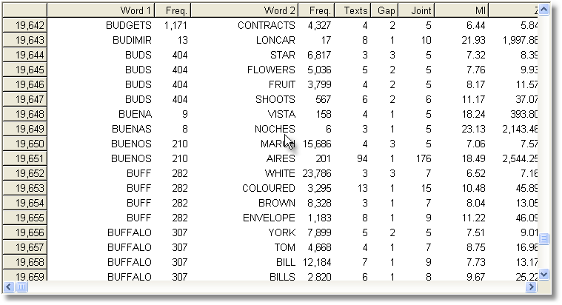Click the AIRES cell in Word 2

pyautogui.click(x=281, y=158)
